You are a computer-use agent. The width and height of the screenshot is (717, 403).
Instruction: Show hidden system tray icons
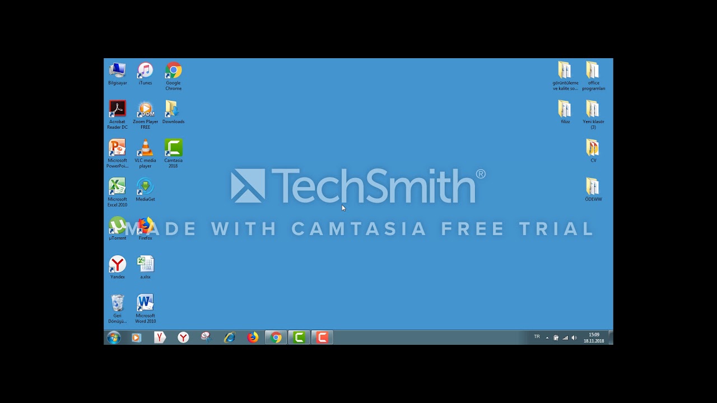547,338
